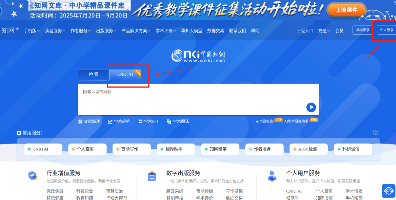Open 华知大模型 in navigation bar

tap(192, 31)
